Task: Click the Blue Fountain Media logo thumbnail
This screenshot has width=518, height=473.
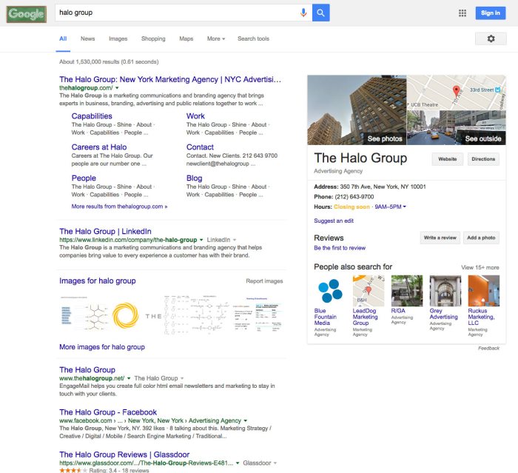Action: coord(330,291)
